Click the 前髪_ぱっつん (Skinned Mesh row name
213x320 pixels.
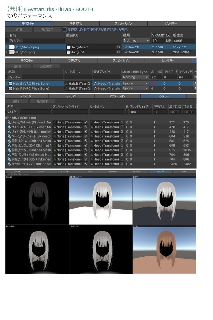click(x=31, y=141)
